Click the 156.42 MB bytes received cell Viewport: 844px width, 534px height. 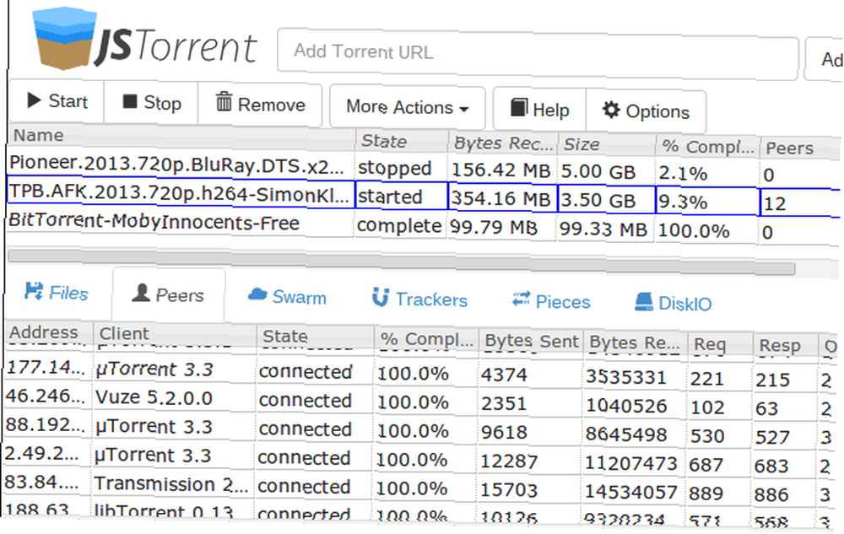(501, 170)
